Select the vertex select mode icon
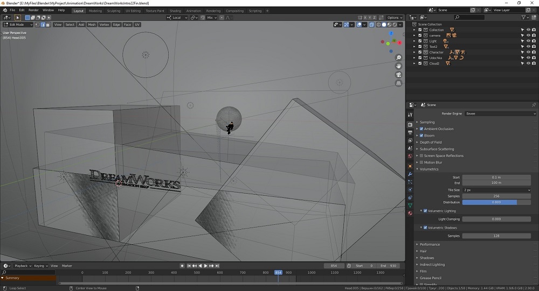 (x=38, y=25)
